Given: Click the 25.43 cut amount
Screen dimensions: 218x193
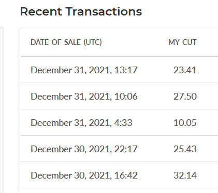Looking at the screenshot, I should click(185, 149).
